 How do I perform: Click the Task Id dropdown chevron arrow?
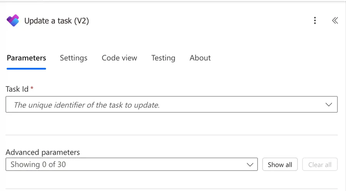[329, 104]
